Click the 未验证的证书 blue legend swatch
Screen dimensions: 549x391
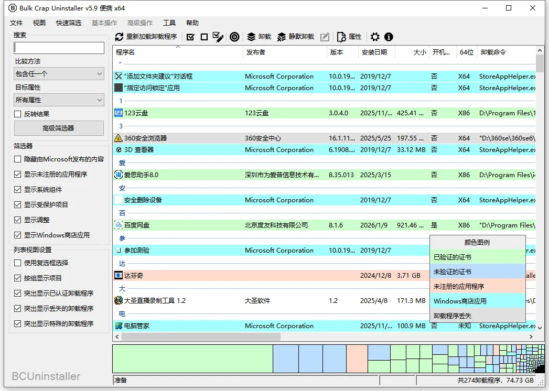[x=478, y=271]
